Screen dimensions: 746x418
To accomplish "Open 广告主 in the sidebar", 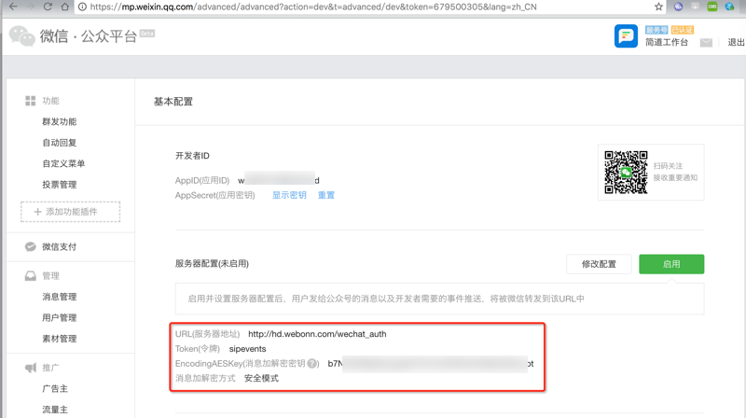I will pos(55,388).
